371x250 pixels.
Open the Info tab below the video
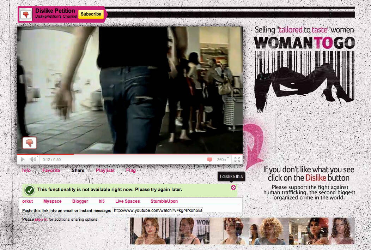tap(26, 171)
